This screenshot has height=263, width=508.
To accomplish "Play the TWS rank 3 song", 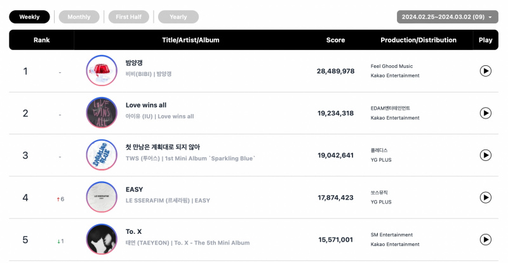I will (x=485, y=155).
